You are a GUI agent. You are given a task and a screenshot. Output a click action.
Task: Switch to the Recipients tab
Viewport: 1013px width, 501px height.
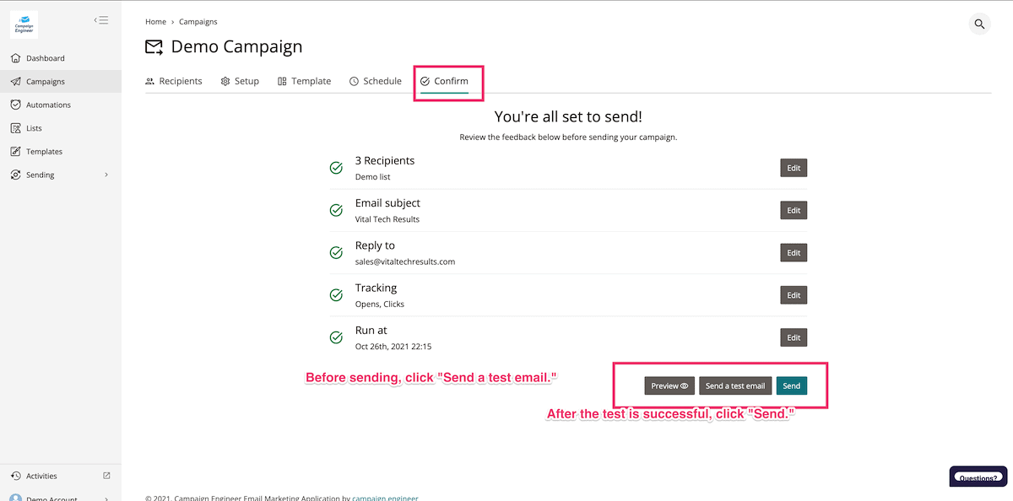tap(174, 81)
